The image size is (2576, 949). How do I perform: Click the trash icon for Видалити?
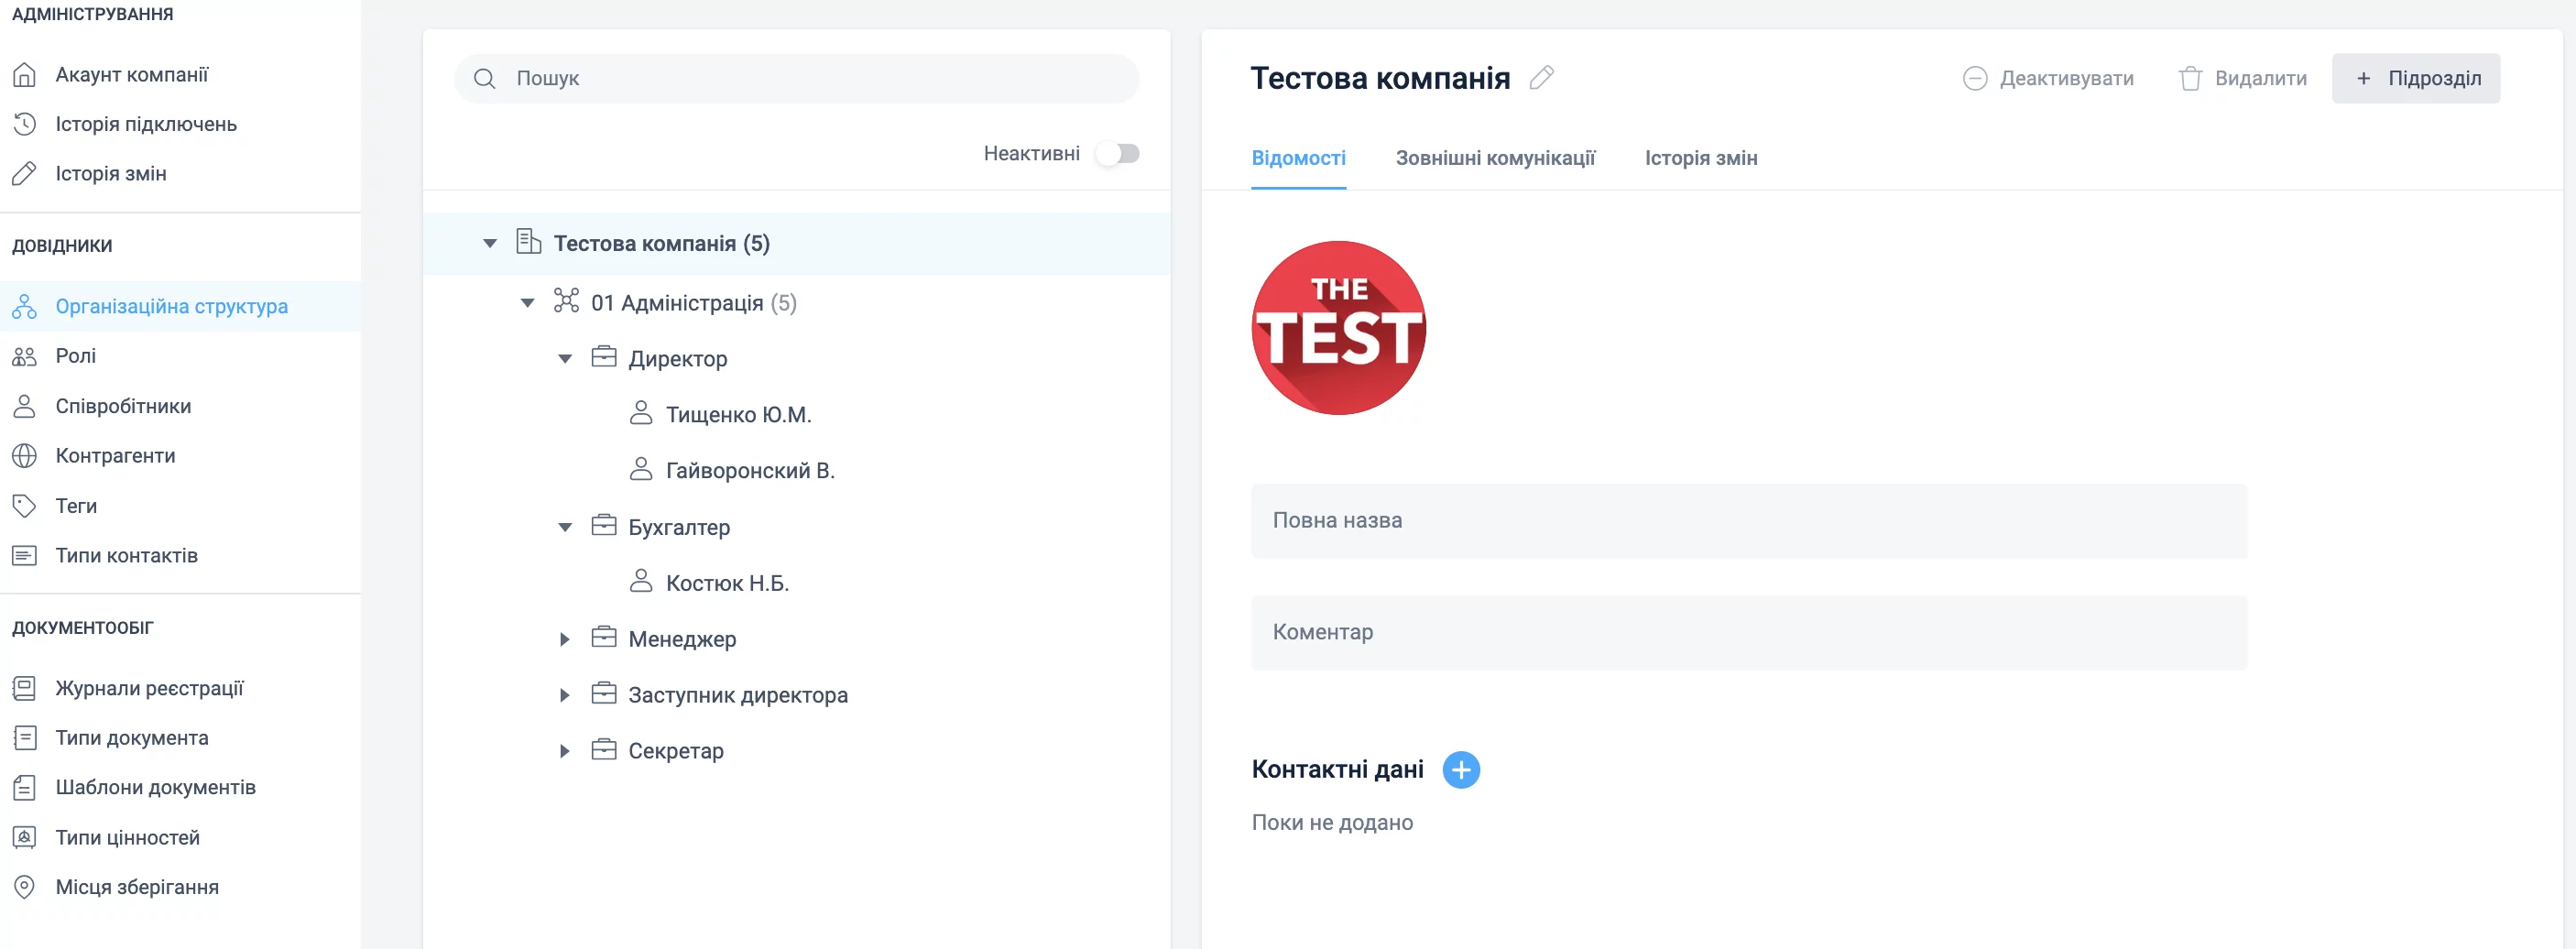[2189, 79]
